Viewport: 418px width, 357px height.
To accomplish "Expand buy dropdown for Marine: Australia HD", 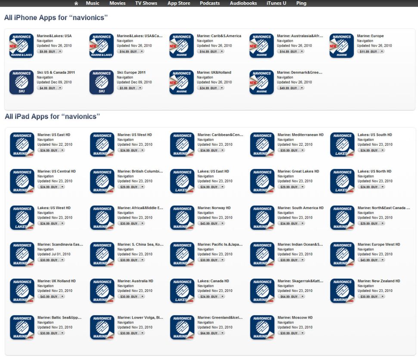I will (x=142, y=296).
